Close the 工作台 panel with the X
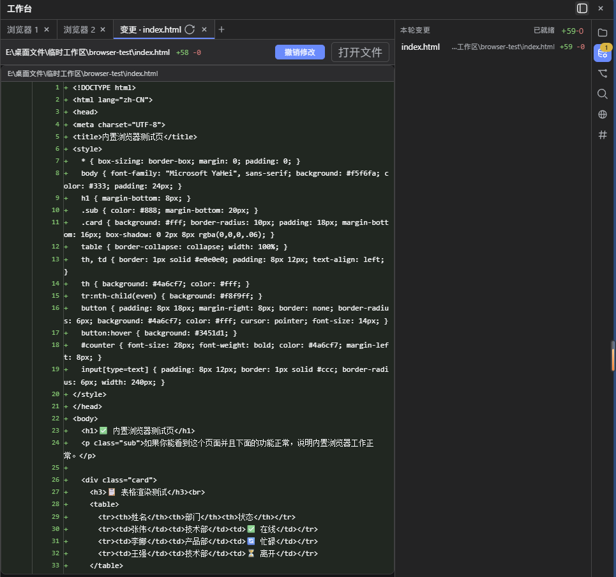616x577 pixels. click(601, 8)
